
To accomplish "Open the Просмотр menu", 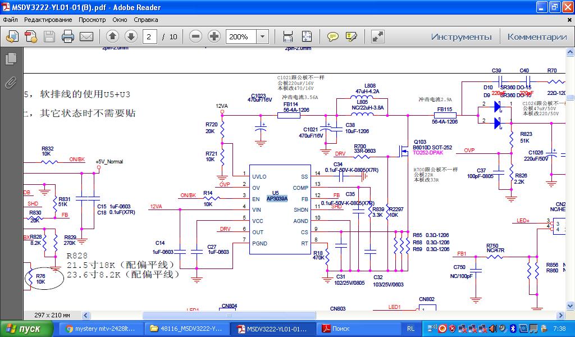I will (92, 20).
